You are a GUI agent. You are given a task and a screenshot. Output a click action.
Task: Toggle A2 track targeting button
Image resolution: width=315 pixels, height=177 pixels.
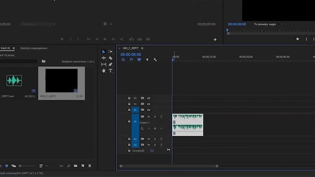click(x=135, y=139)
